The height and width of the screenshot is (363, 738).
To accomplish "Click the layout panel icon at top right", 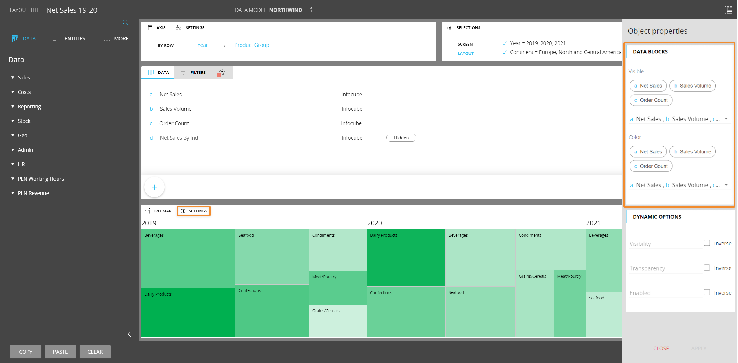I will pos(728,10).
